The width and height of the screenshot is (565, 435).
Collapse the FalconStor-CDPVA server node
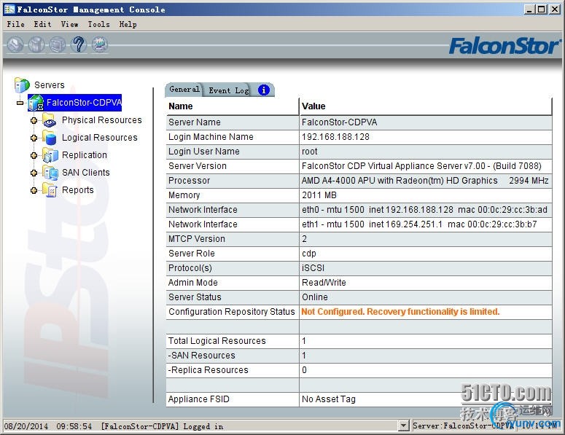point(20,103)
